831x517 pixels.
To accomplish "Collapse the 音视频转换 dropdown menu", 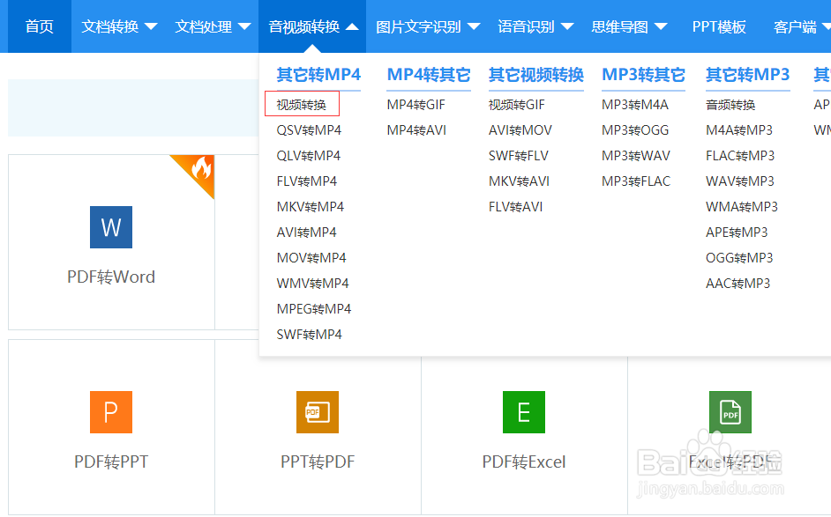I will [x=313, y=26].
